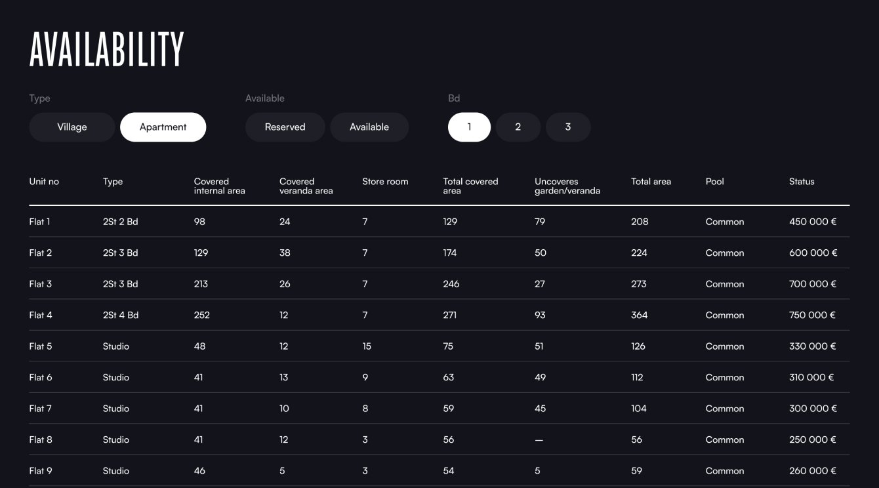Screen dimensions: 879x488
Task: Click the Status column header
Action: tap(801, 182)
